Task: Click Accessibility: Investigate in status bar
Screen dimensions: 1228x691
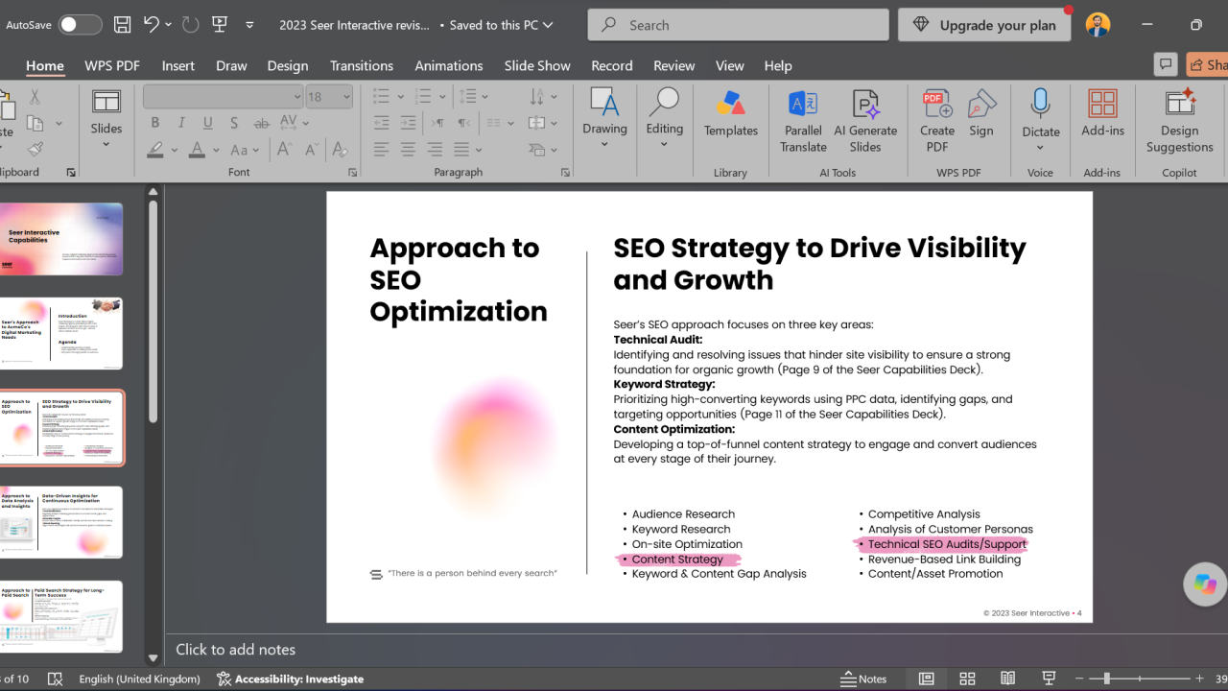Action: click(291, 679)
